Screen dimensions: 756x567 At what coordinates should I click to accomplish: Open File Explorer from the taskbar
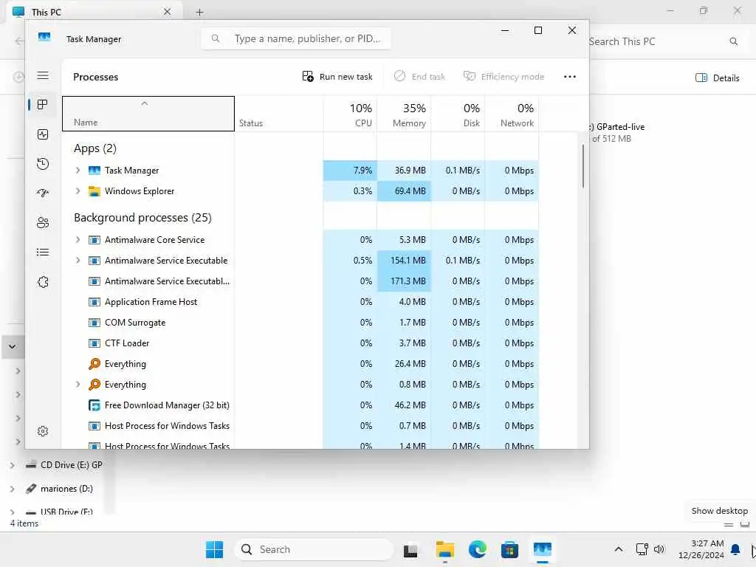[x=445, y=549]
